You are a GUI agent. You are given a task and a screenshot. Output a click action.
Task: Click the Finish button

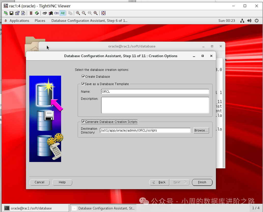[x=202, y=182]
